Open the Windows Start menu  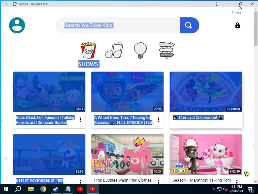pyautogui.click(x=6, y=189)
